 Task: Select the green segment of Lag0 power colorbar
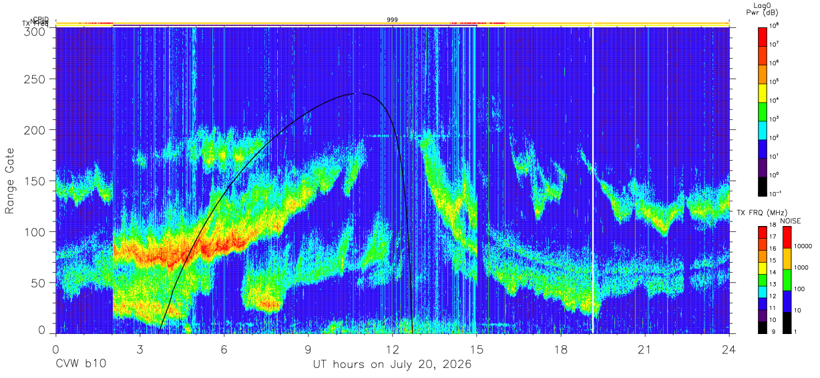[763, 111]
